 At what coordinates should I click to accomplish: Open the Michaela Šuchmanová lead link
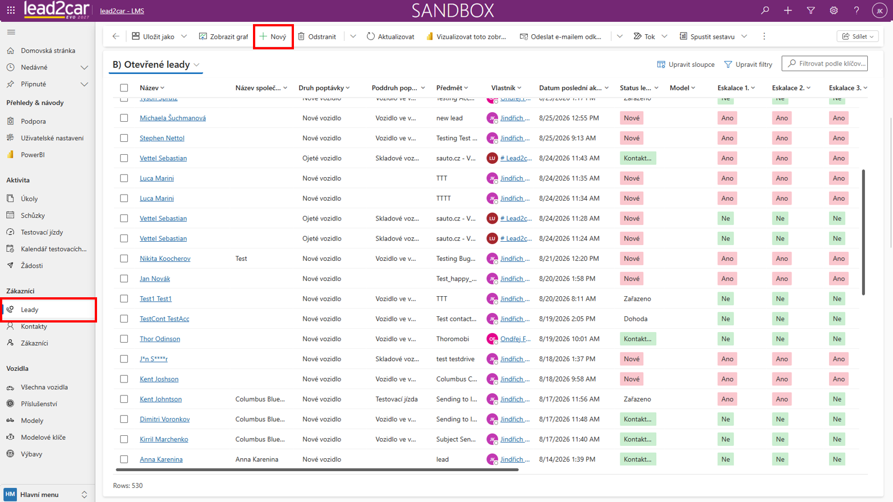(173, 118)
